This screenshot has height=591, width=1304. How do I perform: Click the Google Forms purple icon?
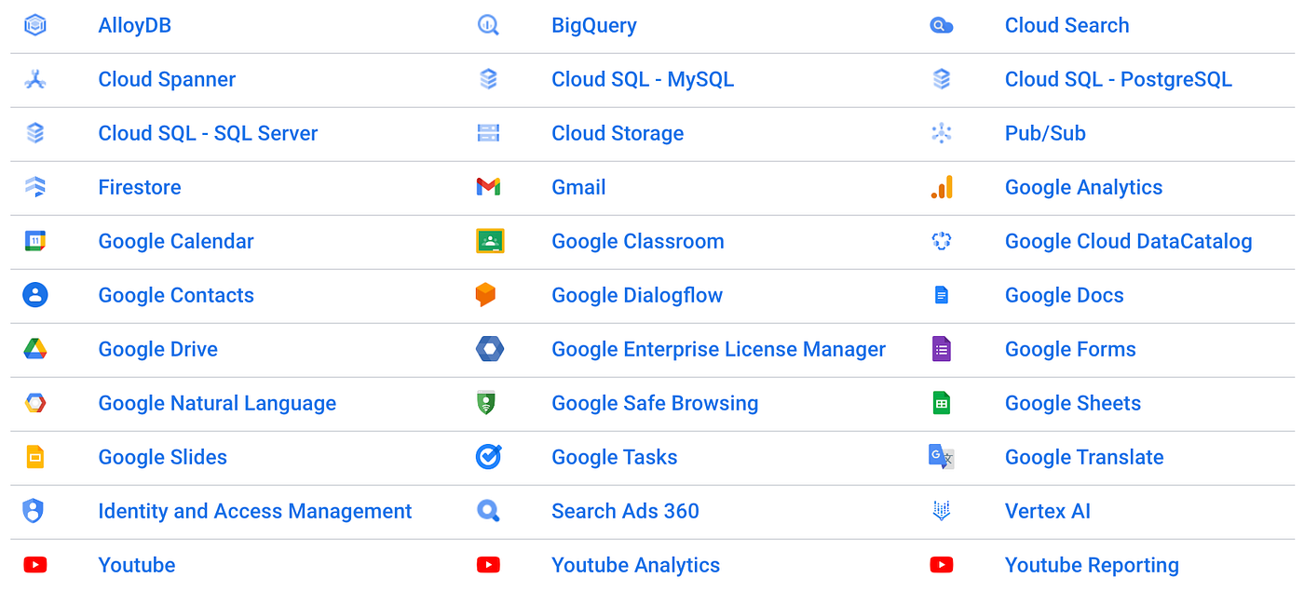[942, 349]
